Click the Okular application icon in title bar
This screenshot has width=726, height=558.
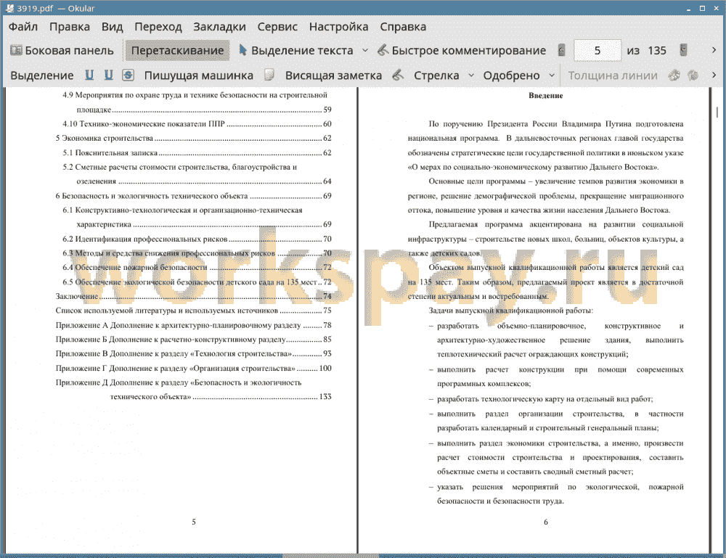pyautogui.click(x=9, y=8)
